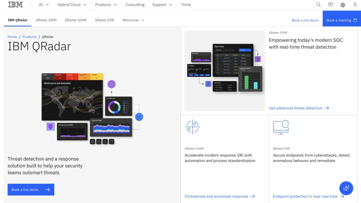Click the arrow inside Book a live demo button
Viewport: 361px width, 203px height.
[48, 190]
